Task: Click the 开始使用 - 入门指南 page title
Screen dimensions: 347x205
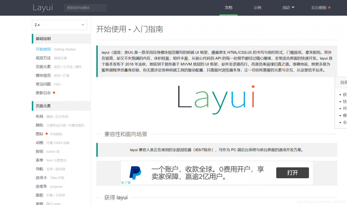Action: click(130, 29)
